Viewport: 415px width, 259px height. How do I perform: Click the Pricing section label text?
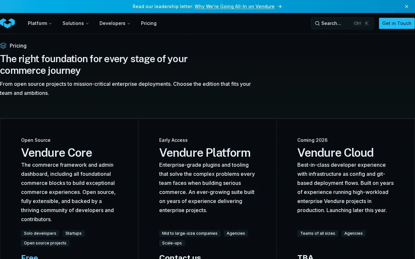(18, 46)
